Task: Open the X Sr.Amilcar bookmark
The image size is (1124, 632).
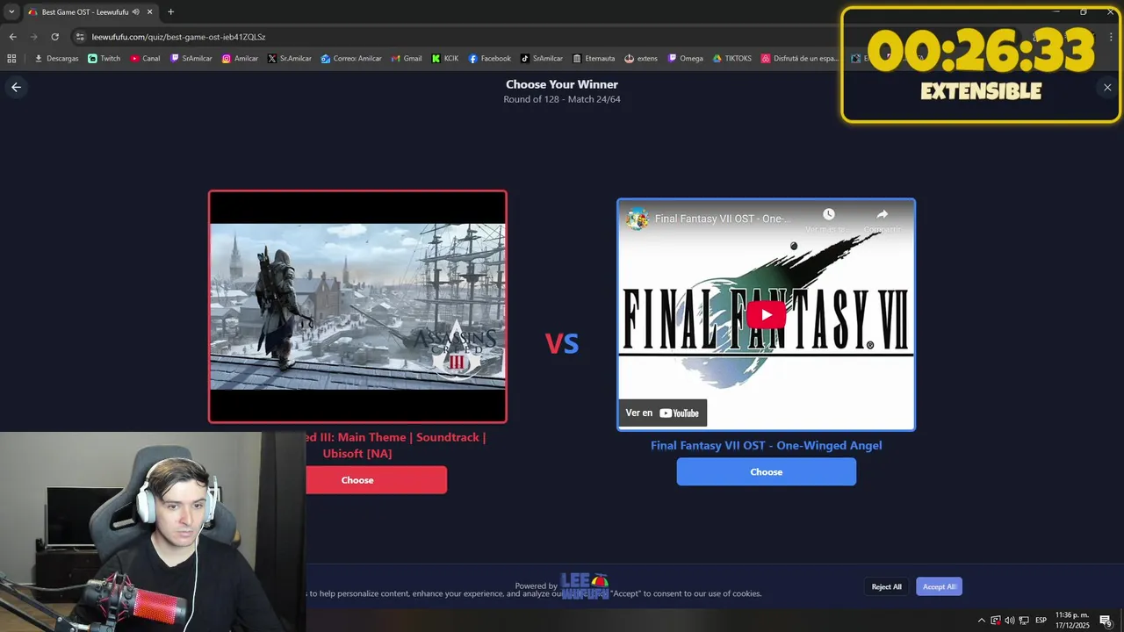Action: 290,58
